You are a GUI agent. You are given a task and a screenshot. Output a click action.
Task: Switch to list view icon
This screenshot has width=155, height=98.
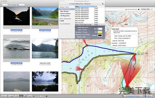pyautogui.click(x=17, y=96)
